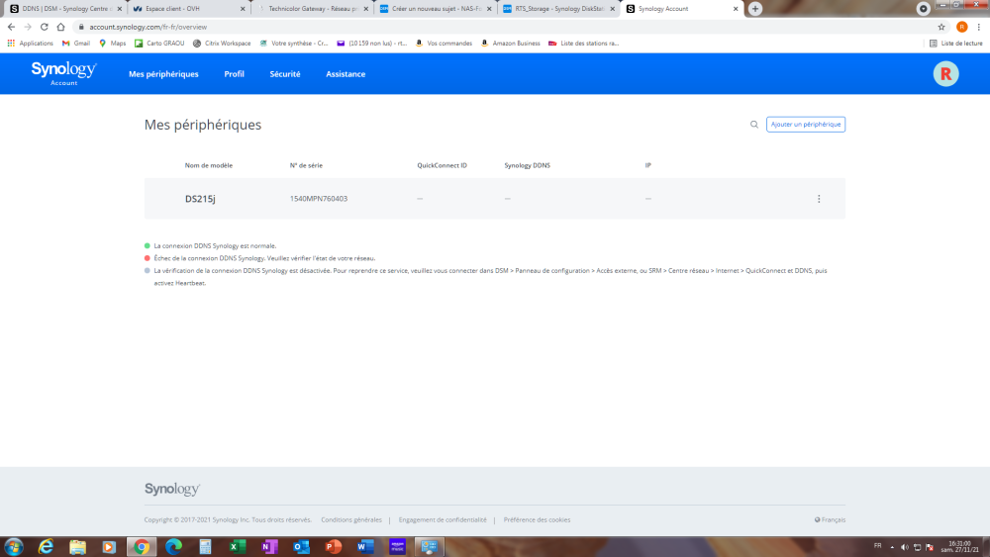Open the Windows Start menu

(13, 547)
